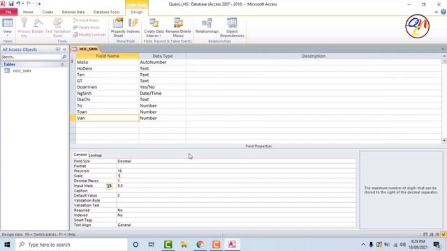This screenshot has width=447, height=251.
Task: Select HOC_SINH table in navigation pane
Action: (x=22, y=71)
